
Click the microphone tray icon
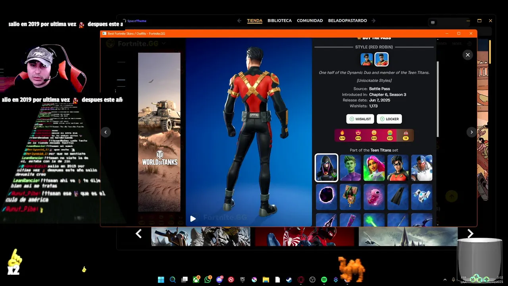point(454,280)
